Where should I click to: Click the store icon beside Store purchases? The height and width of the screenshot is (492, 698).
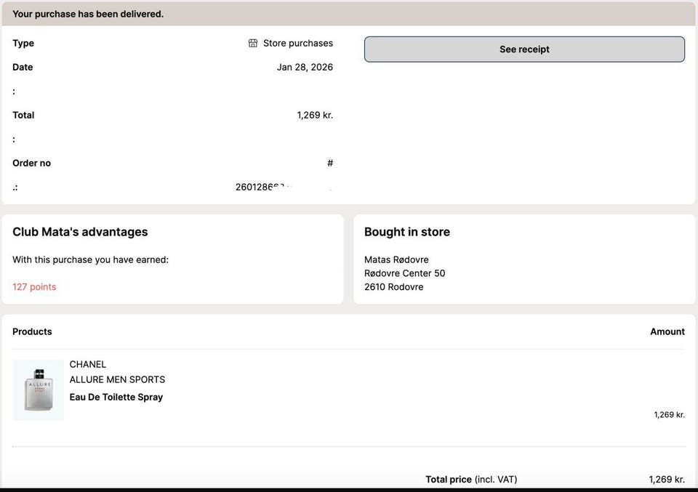point(253,43)
